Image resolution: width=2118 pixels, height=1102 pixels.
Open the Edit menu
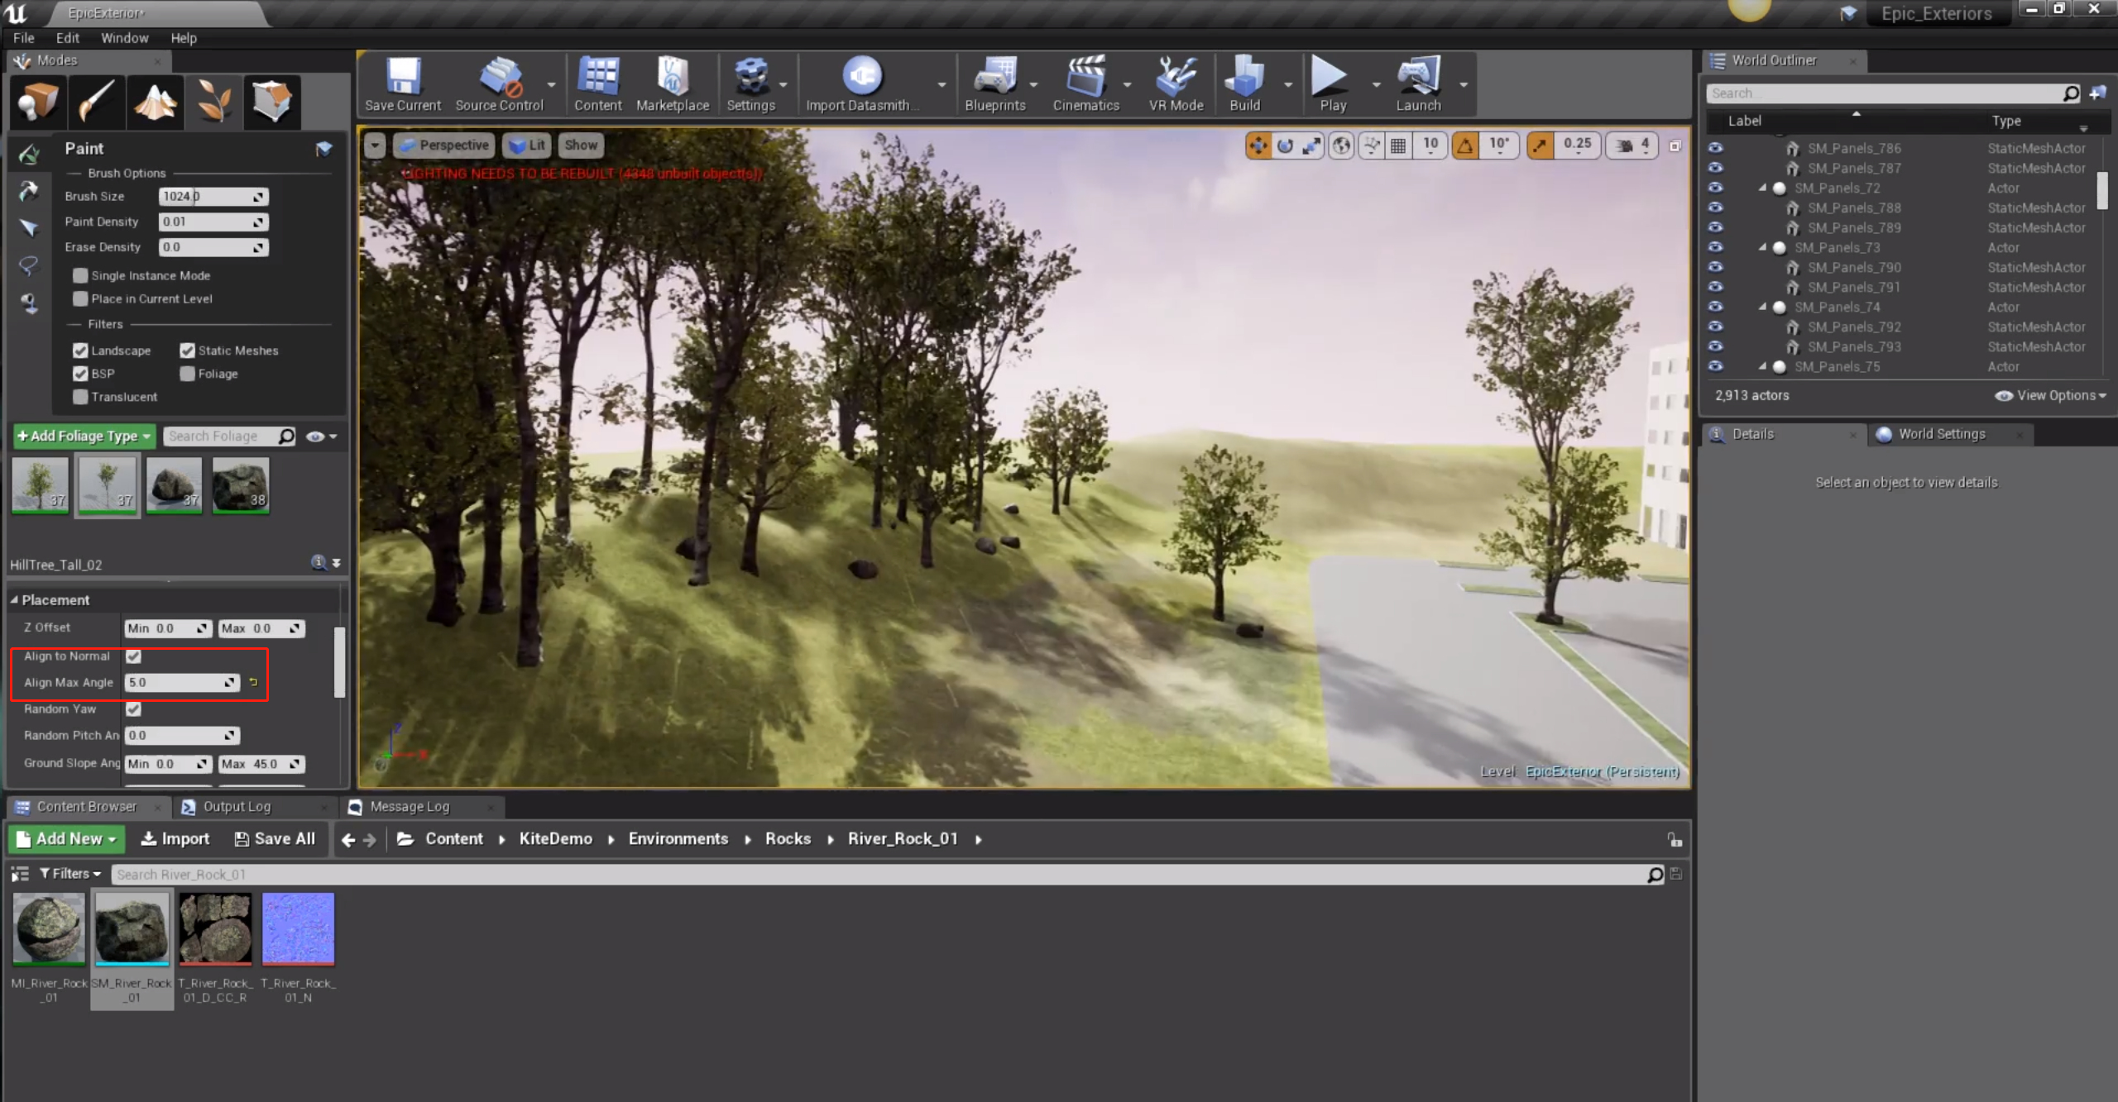pyautogui.click(x=68, y=38)
